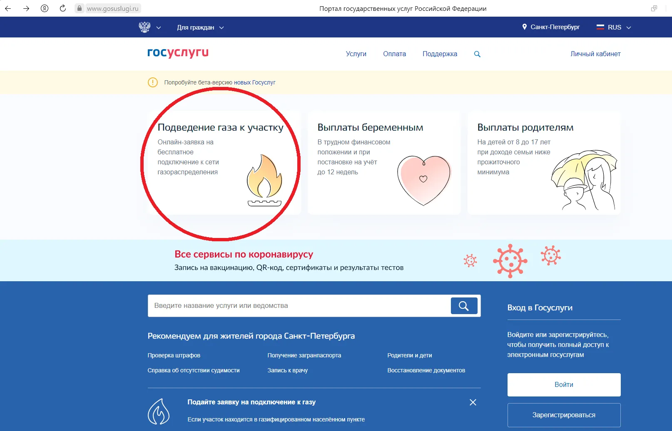This screenshot has height=431, width=672.
Task: Open the 'Для граждан' audience dropdown
Action: coord(200,27)
